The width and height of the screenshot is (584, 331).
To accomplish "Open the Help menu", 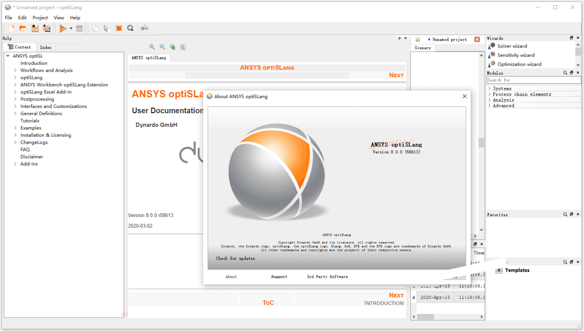I will point(75,17).
